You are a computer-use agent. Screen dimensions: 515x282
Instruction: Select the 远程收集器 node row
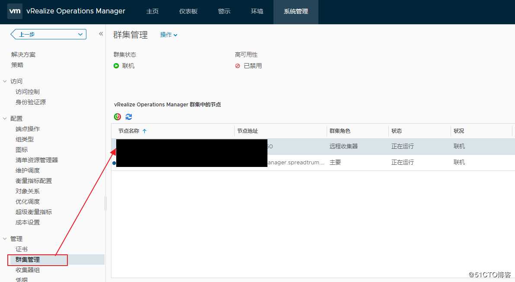(313, 146)
